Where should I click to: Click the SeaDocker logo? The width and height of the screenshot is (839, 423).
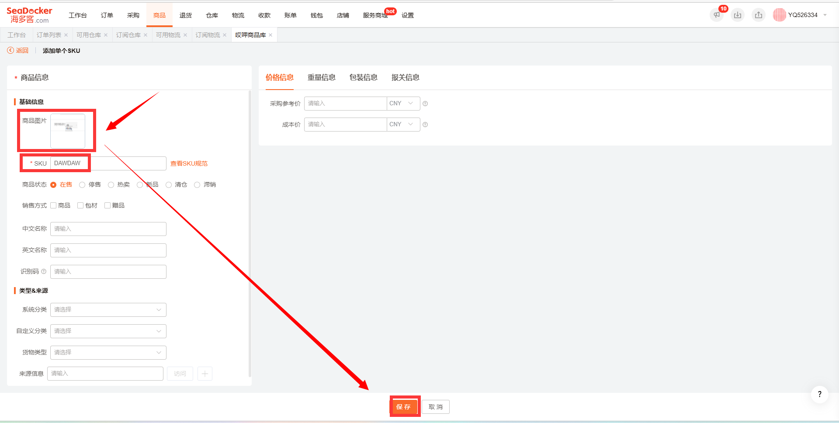click(x=29, y=15)
